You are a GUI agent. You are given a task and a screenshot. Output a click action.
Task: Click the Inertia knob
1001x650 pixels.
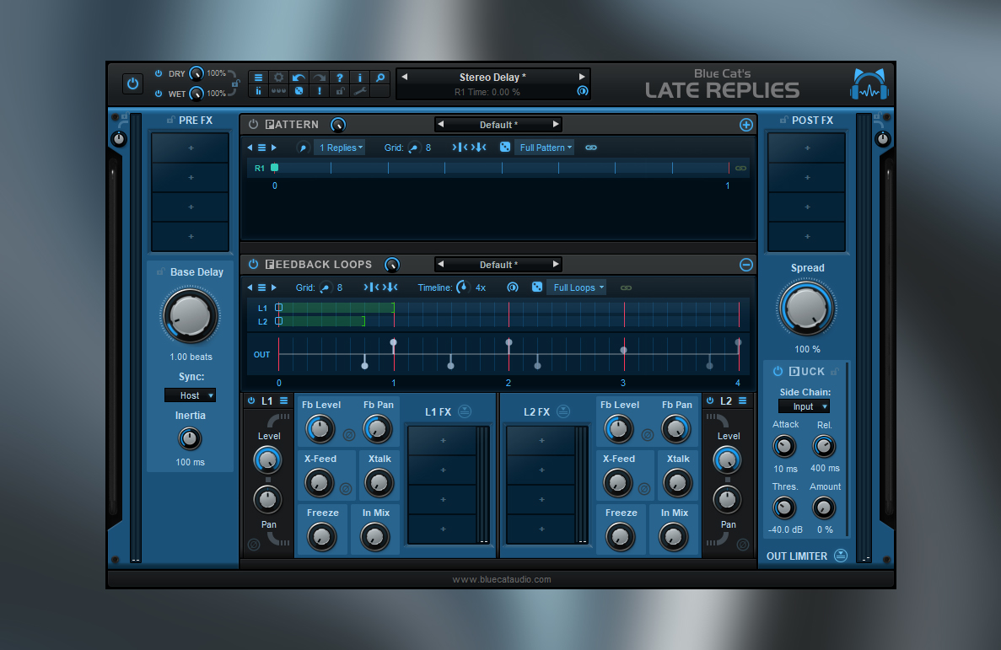coord(190,438)
